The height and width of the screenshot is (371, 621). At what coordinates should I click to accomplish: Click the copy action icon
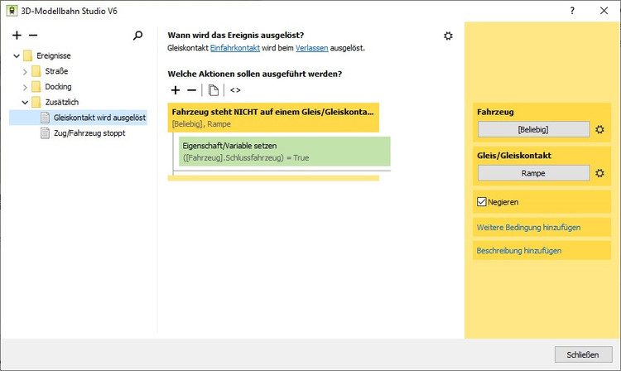click(x=214, y=89)
